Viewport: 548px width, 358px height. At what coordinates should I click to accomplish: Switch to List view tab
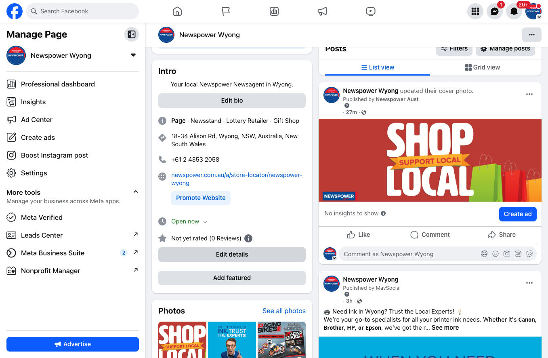pyautogui.click(x=378, y=67)
